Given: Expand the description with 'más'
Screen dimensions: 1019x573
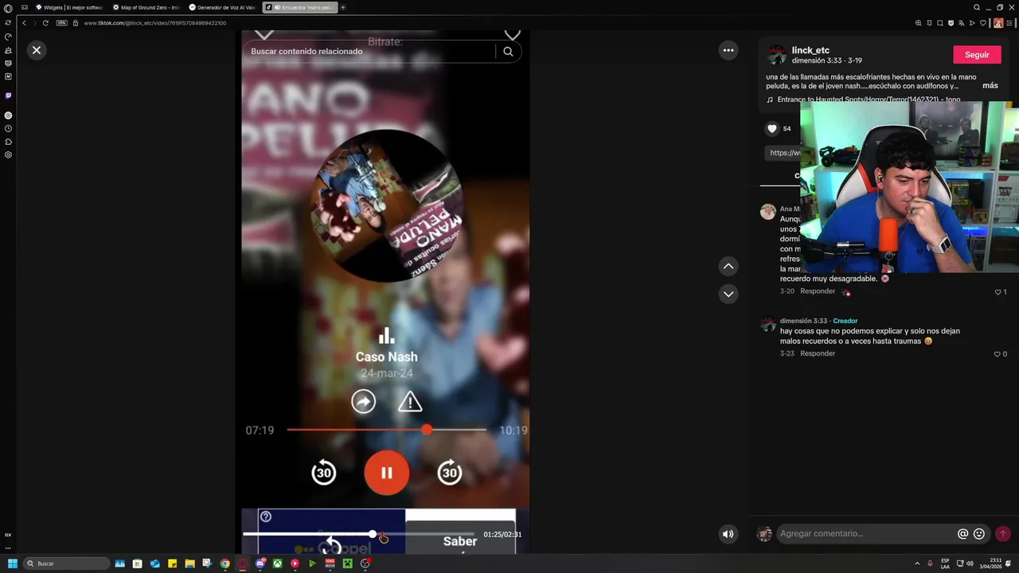Looking at the screenshot, I should pyautogui.click(x=990, y=85).
